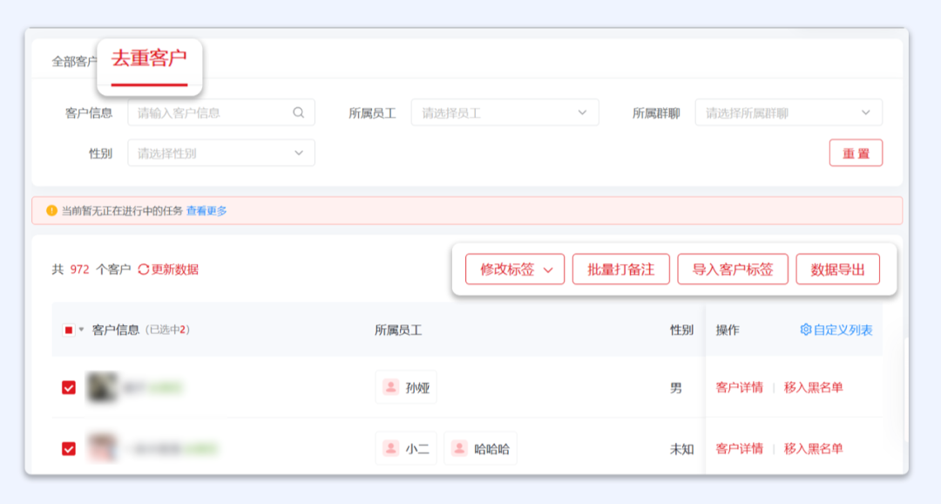Click the gear icon next to 自定义列表

point(806,330)
